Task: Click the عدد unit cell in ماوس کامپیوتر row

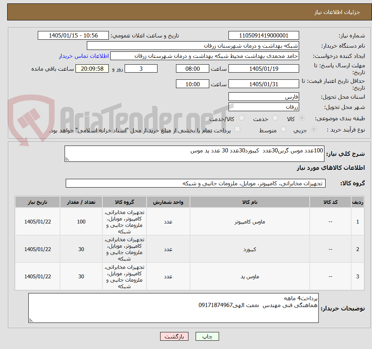Action: [168, 222]
